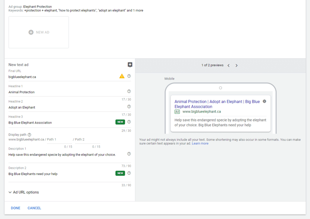Go to the previous ad preview

tap(229, 65)
